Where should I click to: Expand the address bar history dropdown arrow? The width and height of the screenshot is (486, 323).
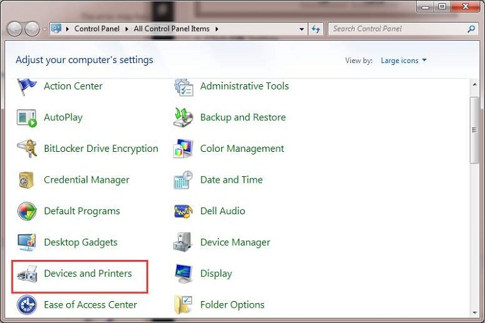coord(302,29)
